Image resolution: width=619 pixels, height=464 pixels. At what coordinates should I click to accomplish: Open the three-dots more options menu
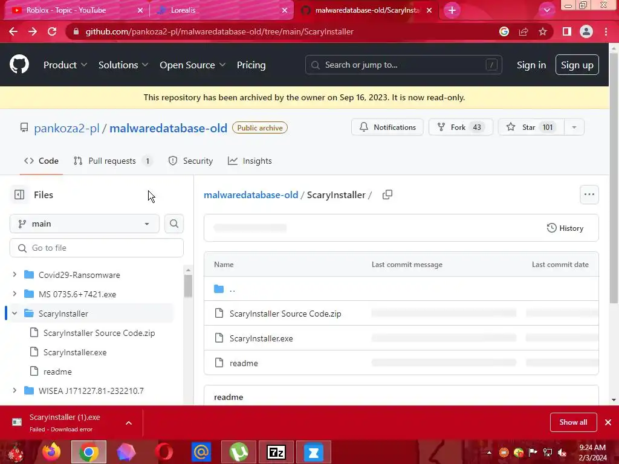click(589, 195)
